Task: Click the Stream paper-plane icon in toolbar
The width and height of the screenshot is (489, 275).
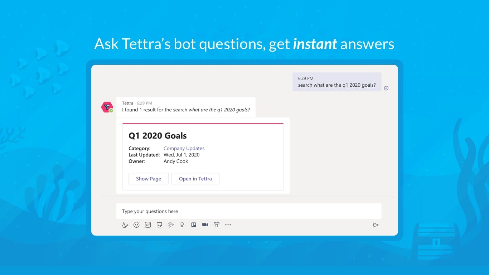Action: coord(171,225)
